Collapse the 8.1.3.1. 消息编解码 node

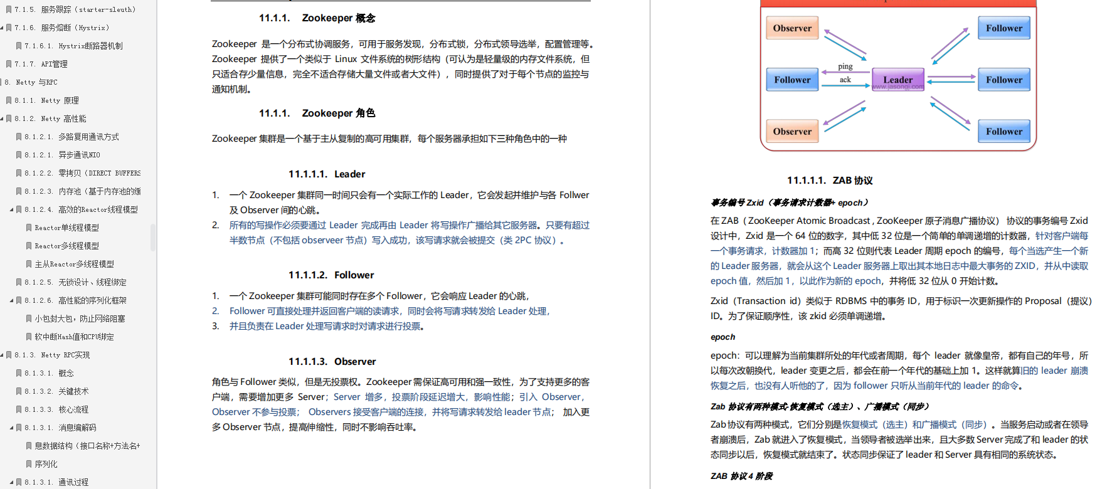[12, 428]
